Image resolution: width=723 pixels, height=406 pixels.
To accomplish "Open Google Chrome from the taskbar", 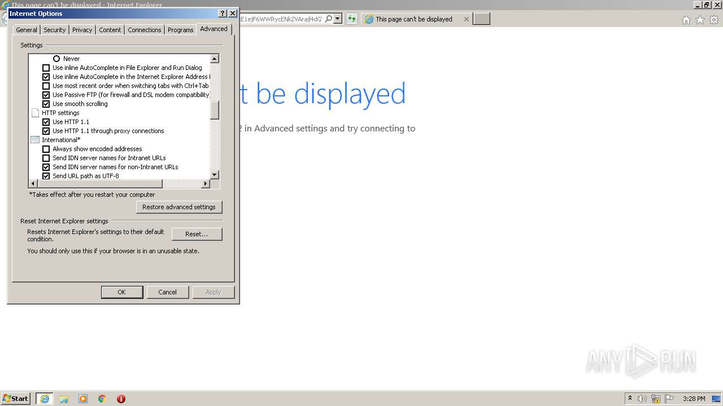I will pos(102,399).
